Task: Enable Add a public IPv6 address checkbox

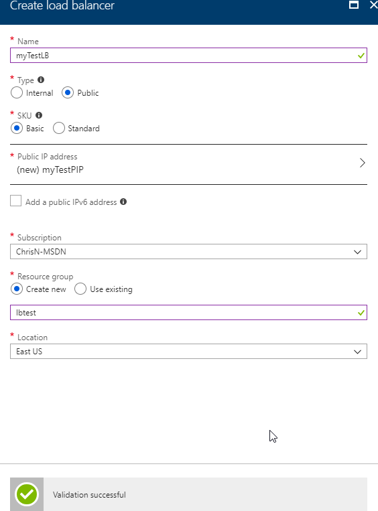Action: point(15,201)
